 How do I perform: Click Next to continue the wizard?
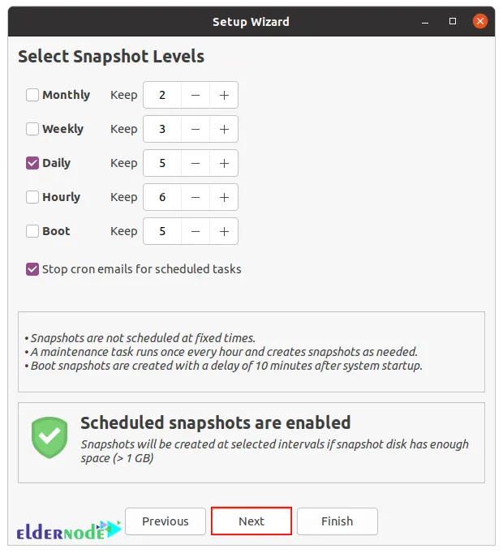251,521
